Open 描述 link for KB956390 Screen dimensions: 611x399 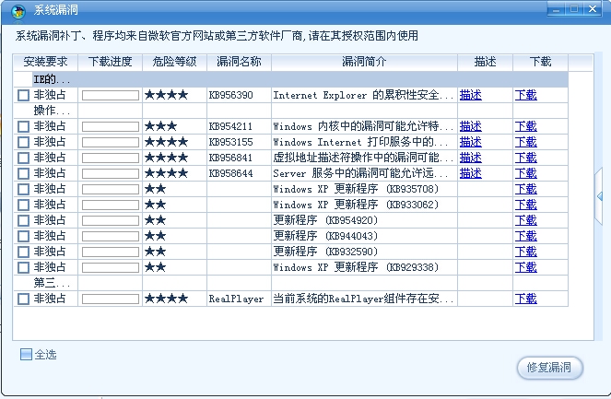point(470,95)
